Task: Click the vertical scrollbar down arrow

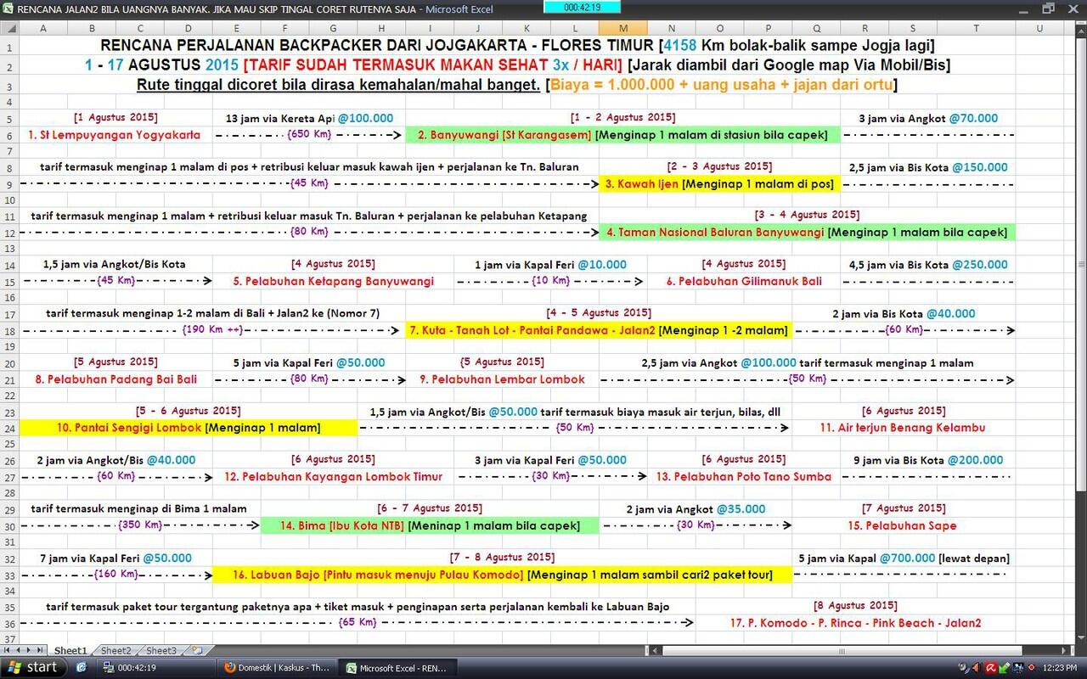Action: click(1080, 637)
